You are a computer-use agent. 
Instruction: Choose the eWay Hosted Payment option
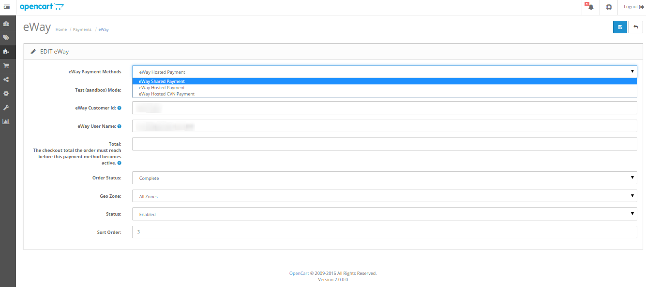[384, 88]
